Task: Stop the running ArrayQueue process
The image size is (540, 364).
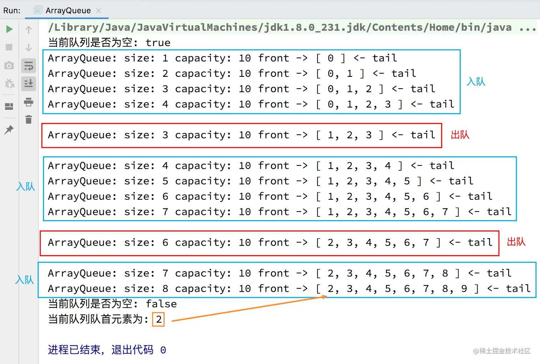Action: [9, 47]
